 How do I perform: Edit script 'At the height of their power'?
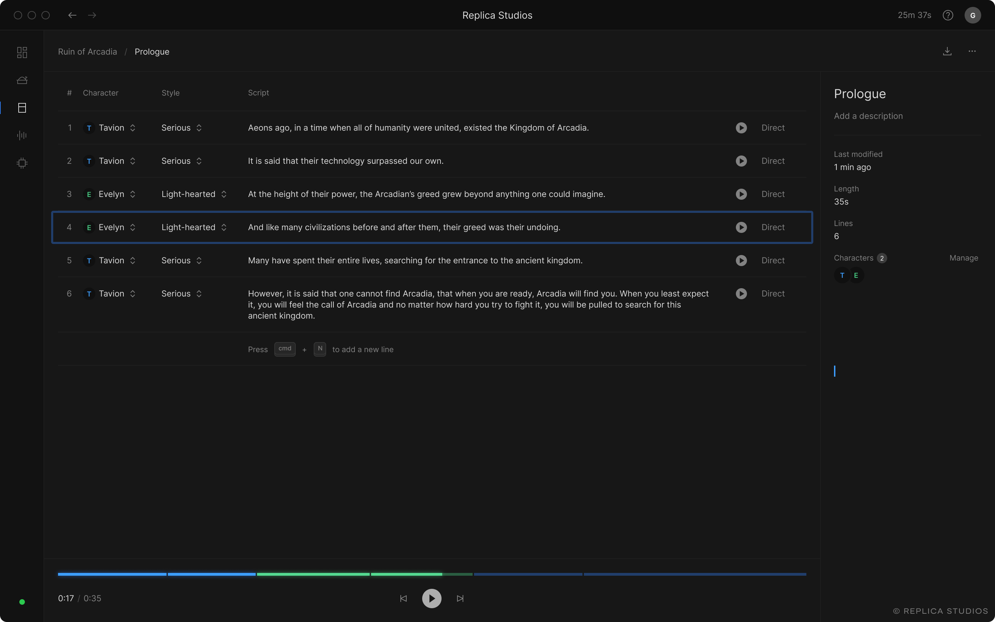[426, 194]
